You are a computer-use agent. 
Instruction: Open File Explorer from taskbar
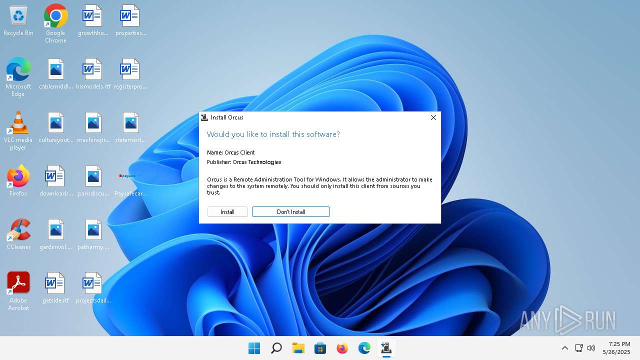coord(298,348)
